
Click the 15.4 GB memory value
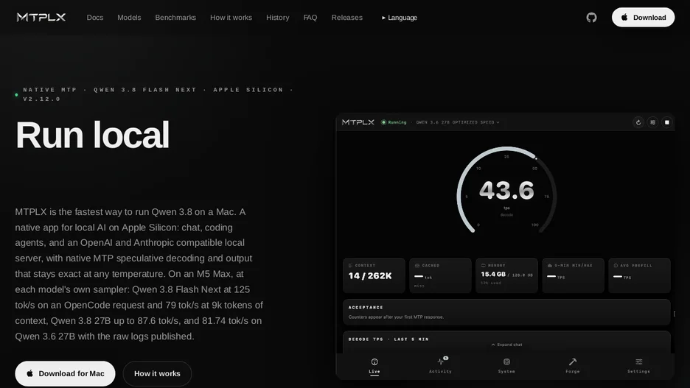(493, 274)
